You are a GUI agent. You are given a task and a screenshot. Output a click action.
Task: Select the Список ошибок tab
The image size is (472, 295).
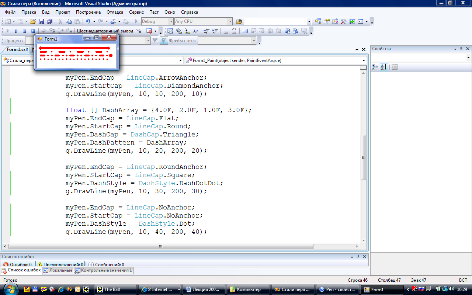pyautogui.click(x=21, y=270)
